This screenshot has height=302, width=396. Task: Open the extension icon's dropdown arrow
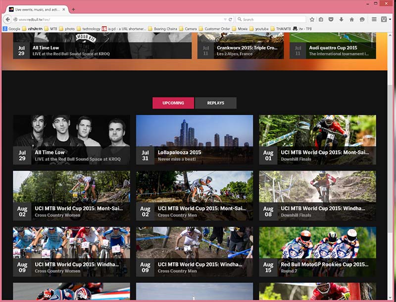390,19
